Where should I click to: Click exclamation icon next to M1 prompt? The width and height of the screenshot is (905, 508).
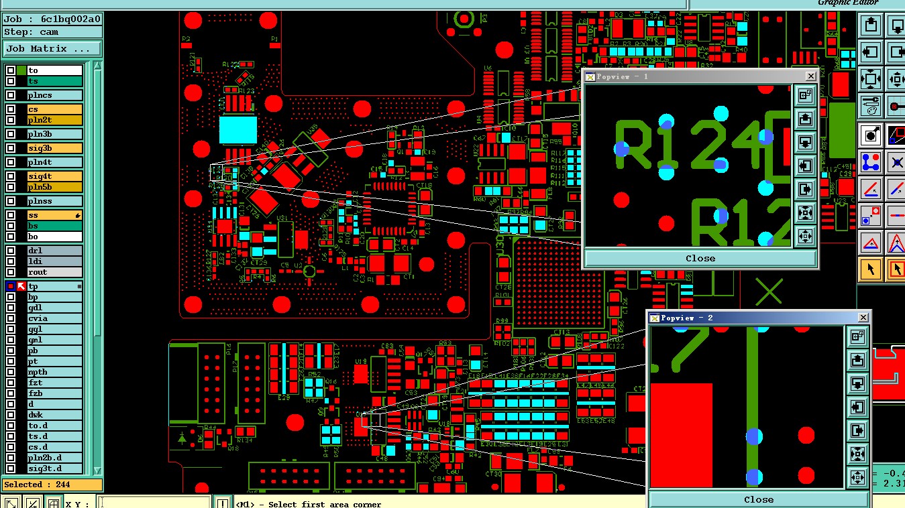223,502
